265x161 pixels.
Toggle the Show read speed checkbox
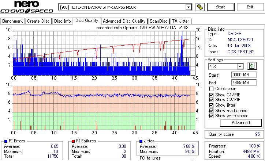coord(211,111)
